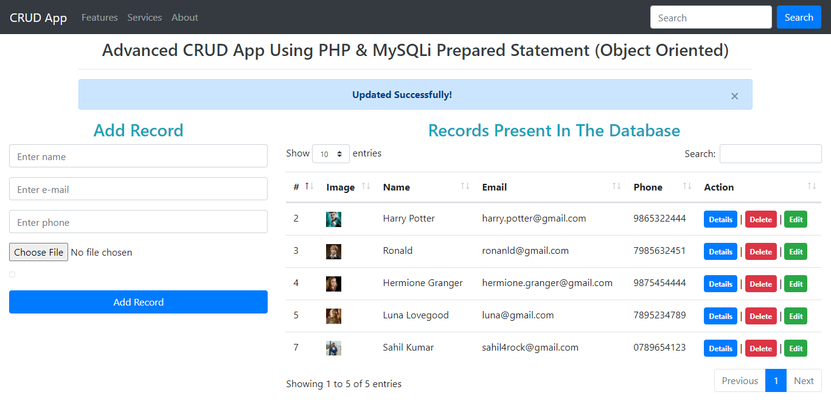The height and width of the screenshot is (406, 831).
Task: Open the About menu item
Action: coord(184,17)
